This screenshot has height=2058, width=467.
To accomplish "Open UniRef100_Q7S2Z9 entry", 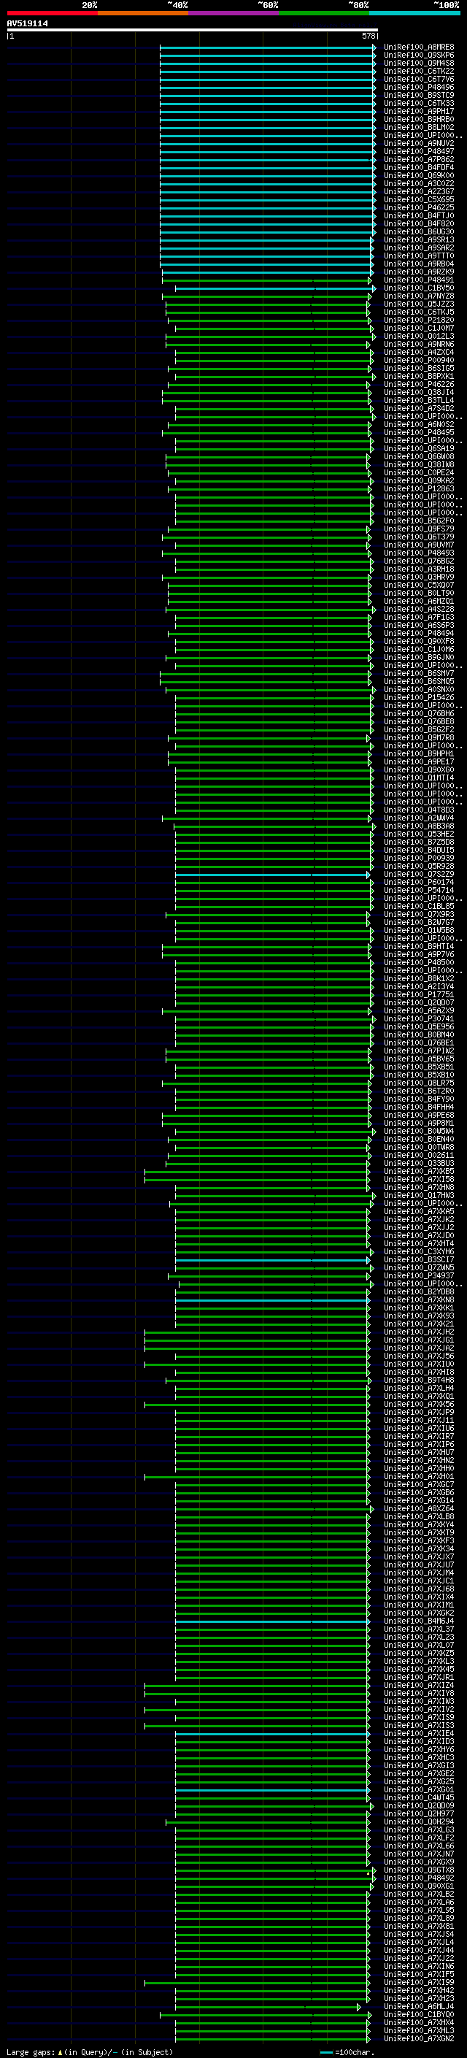I will tap(418, 874).
